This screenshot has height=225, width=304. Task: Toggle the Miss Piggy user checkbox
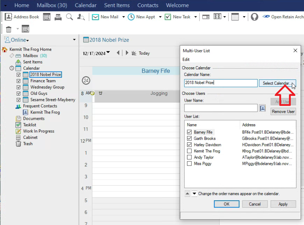tap(189, 164)
